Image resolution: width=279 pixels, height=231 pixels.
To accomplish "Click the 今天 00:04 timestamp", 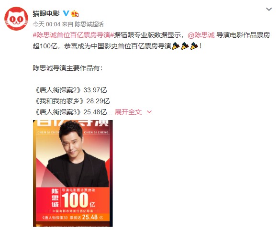I will click(x=46, y=24).
